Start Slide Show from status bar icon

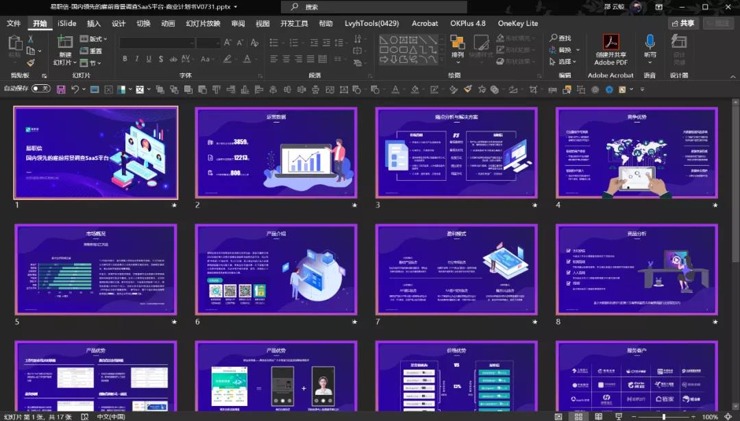(x=619, y=417)
